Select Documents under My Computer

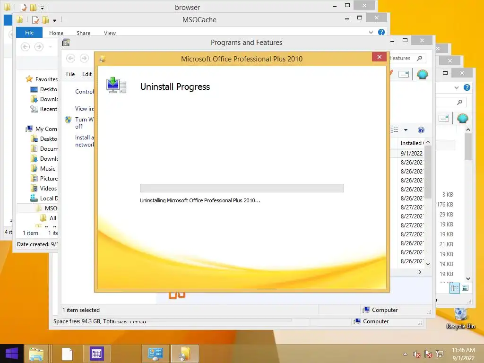[44, 149]
